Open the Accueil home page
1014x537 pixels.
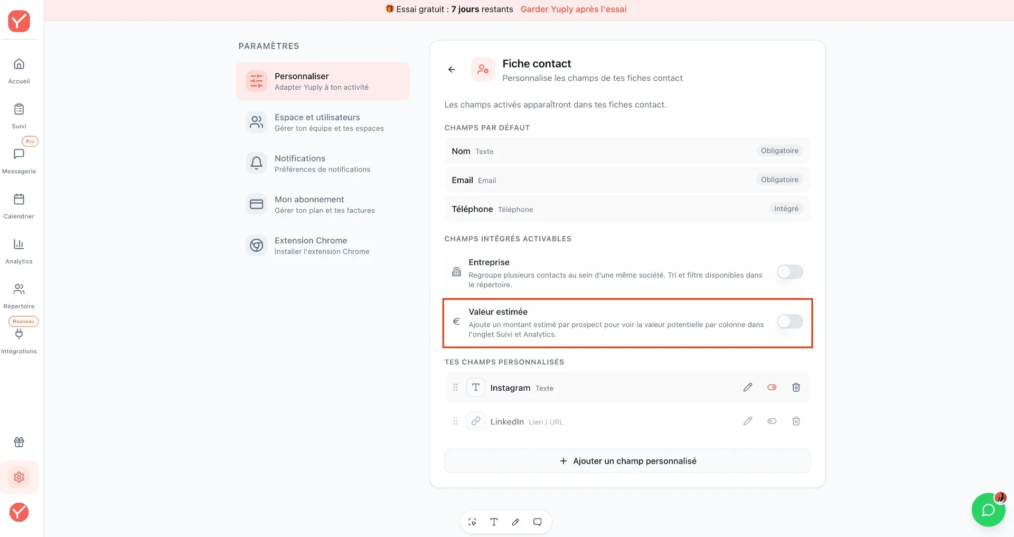[19, 71]
